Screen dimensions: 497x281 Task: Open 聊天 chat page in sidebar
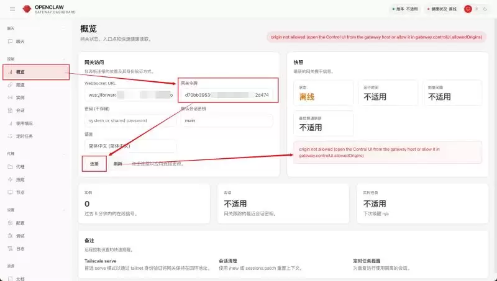pyautogui.click(x=36, y=42)
